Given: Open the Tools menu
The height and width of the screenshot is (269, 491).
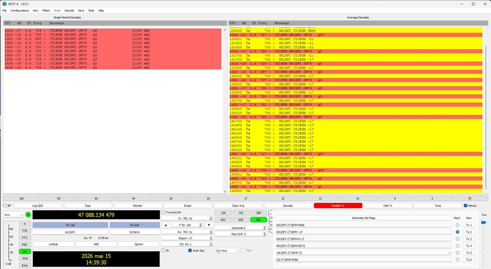Looking at the screenshot, I should 91,11.
